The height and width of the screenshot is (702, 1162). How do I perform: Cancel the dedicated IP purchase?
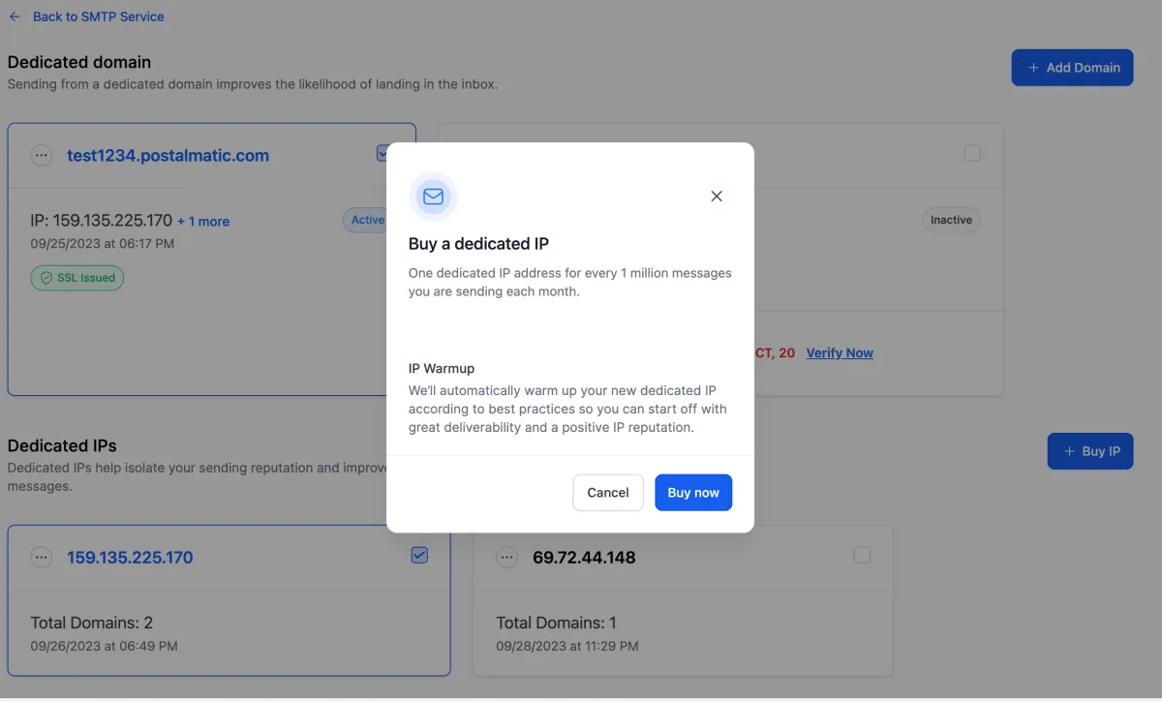point(608,492)
